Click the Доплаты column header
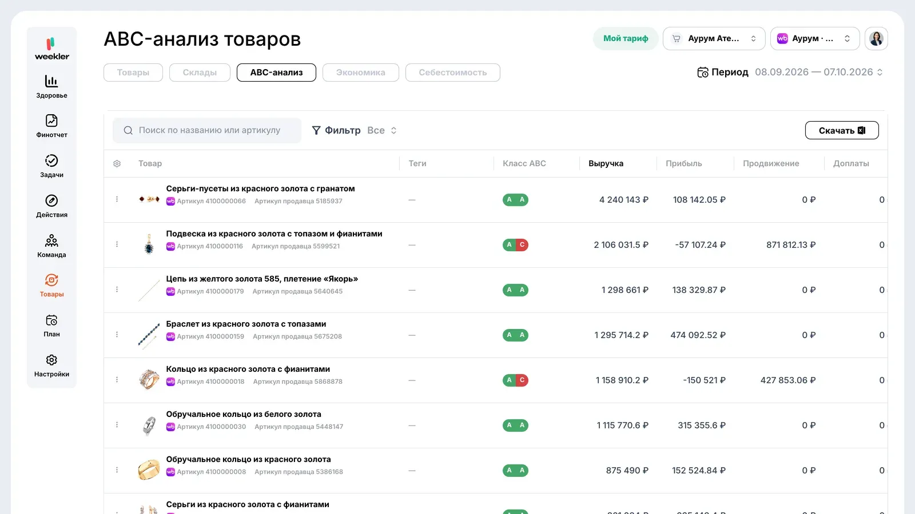Image resolution: width=915 pixels, height=514 pixels. click(851, 163)
